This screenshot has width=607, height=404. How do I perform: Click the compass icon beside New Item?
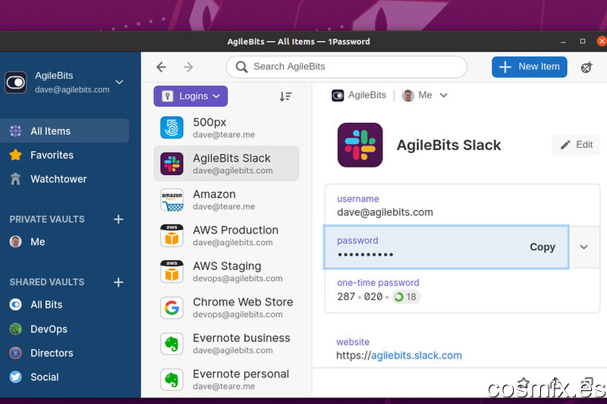pyautogui.click(x=587, y=67)
